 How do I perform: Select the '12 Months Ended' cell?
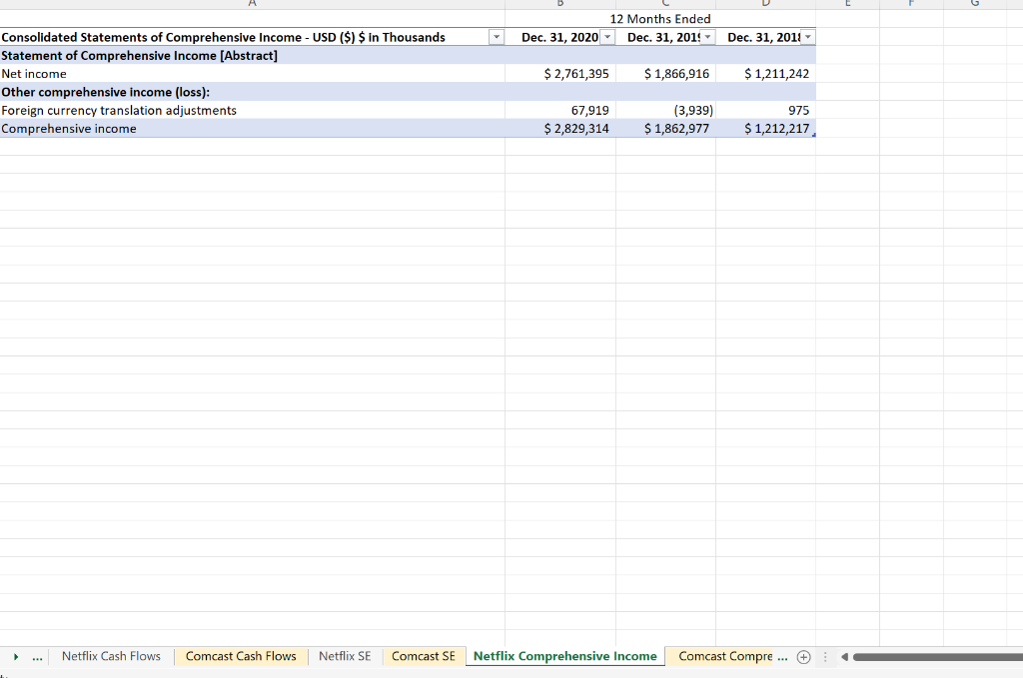pos(659,19)
